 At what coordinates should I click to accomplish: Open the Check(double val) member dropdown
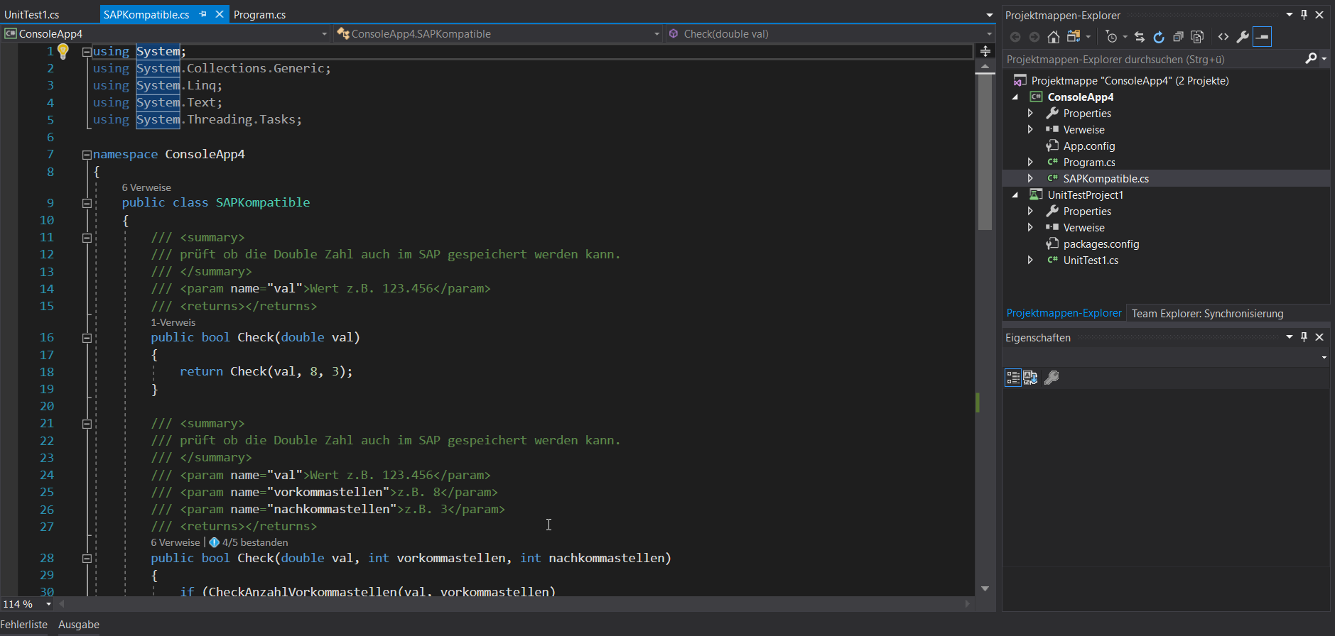(x=988, y=33)
